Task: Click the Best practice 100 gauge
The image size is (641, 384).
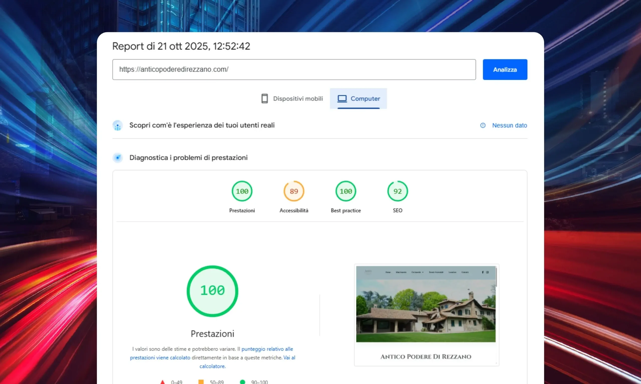Action: pyautogui.click(x=346, y=191)
